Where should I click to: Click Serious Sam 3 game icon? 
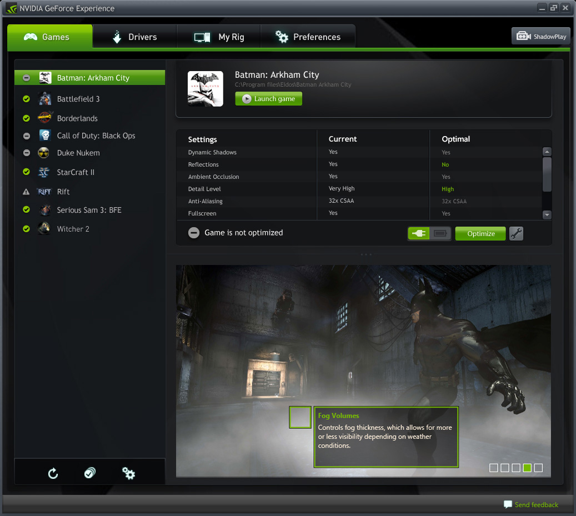coord(45,210)
